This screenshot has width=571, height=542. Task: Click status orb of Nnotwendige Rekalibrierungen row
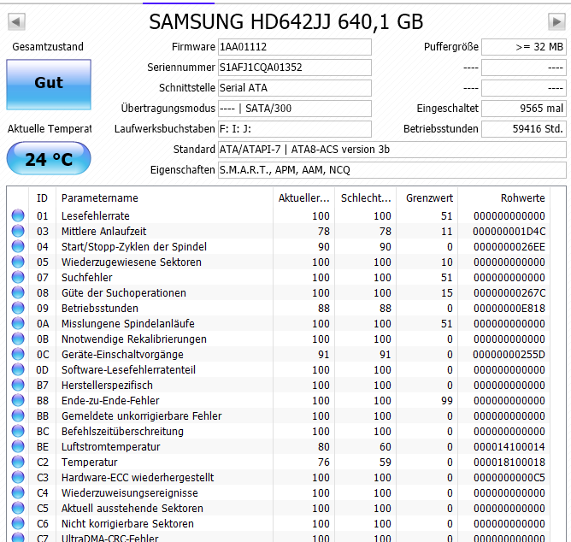(18, 339)
